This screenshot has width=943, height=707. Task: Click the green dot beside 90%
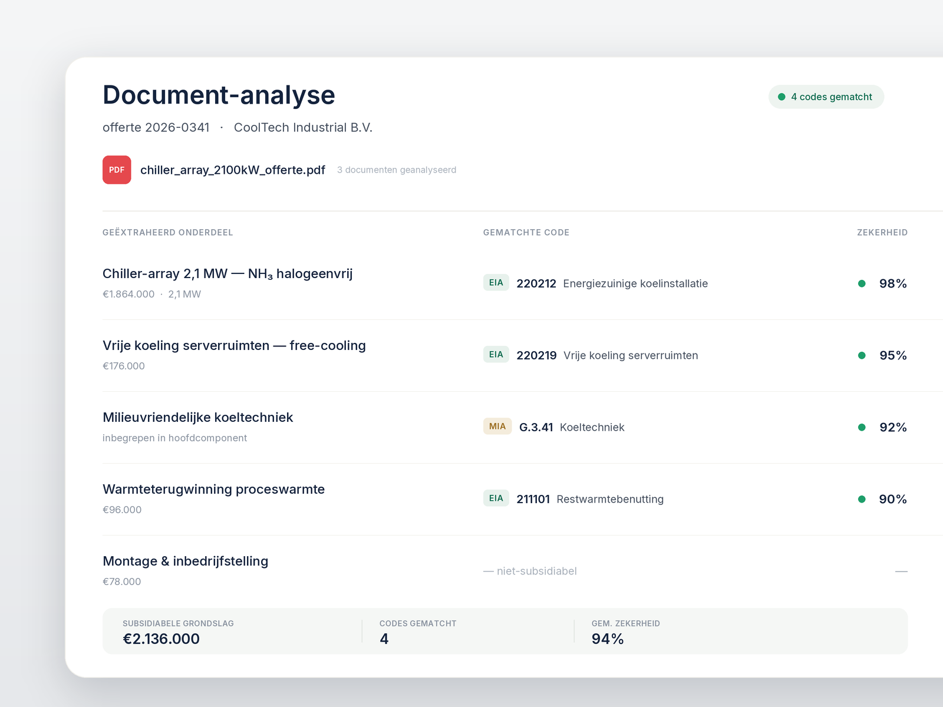862,499
